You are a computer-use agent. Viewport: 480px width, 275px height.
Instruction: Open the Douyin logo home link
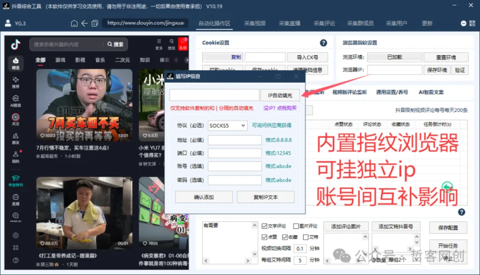[x=16, y=44]
